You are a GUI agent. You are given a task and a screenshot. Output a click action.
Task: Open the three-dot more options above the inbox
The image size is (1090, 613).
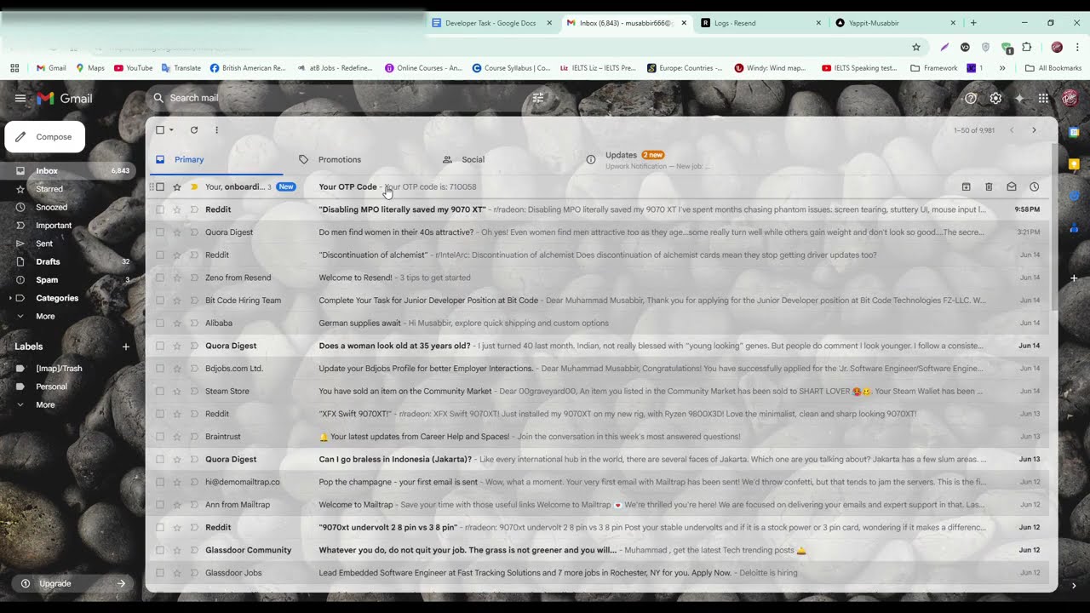click(216, 130)
